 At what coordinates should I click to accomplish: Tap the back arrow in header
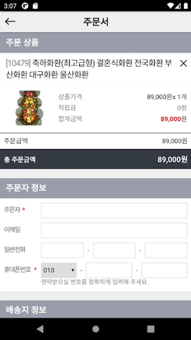tap(10, 21)
